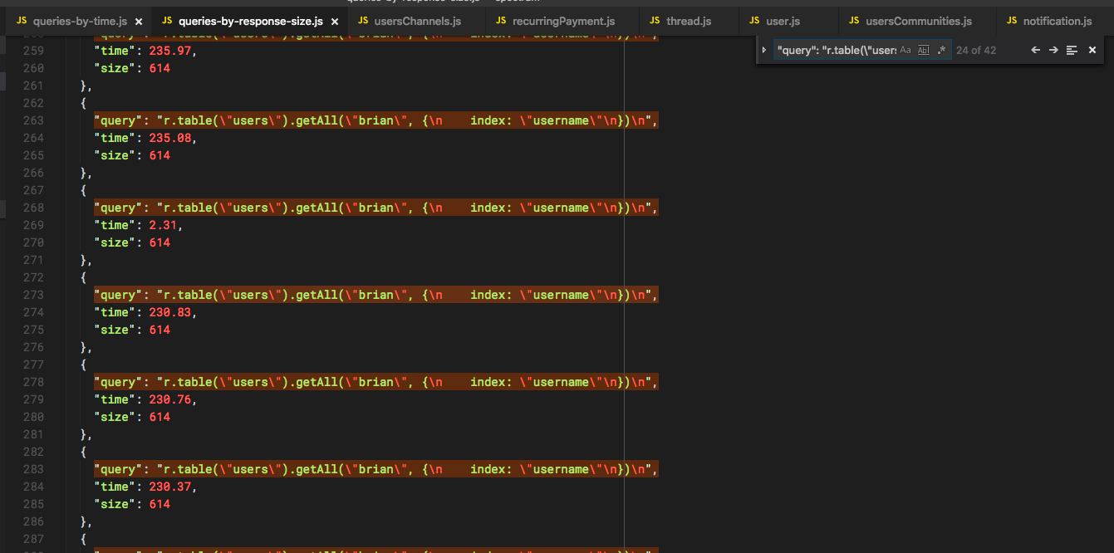
Task: Click size value 614 on line 265
Action: (x=159, y=155)
